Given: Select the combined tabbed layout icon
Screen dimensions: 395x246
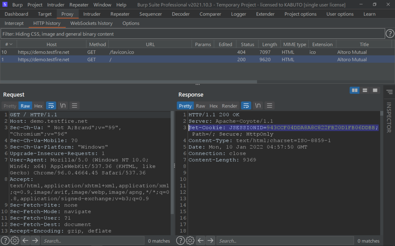Looking at the screenshot, I should (375, 90).
